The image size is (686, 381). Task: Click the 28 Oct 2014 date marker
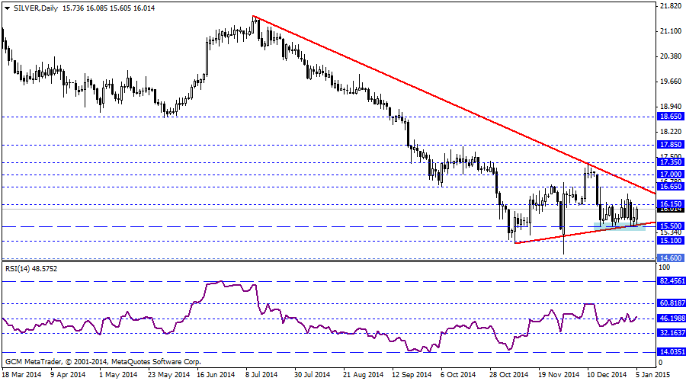coord(508,375)
